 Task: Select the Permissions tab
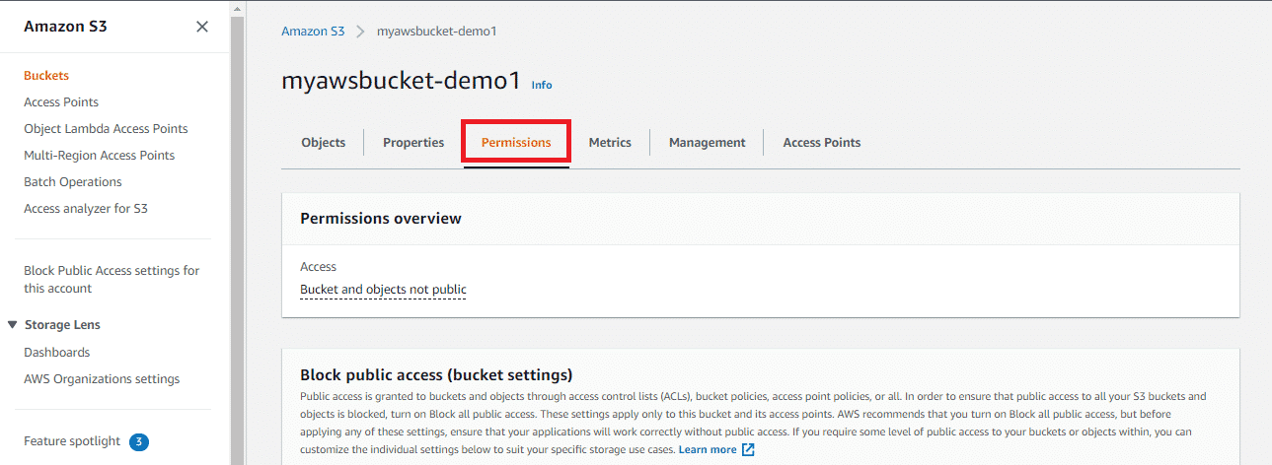coord(516,143)
